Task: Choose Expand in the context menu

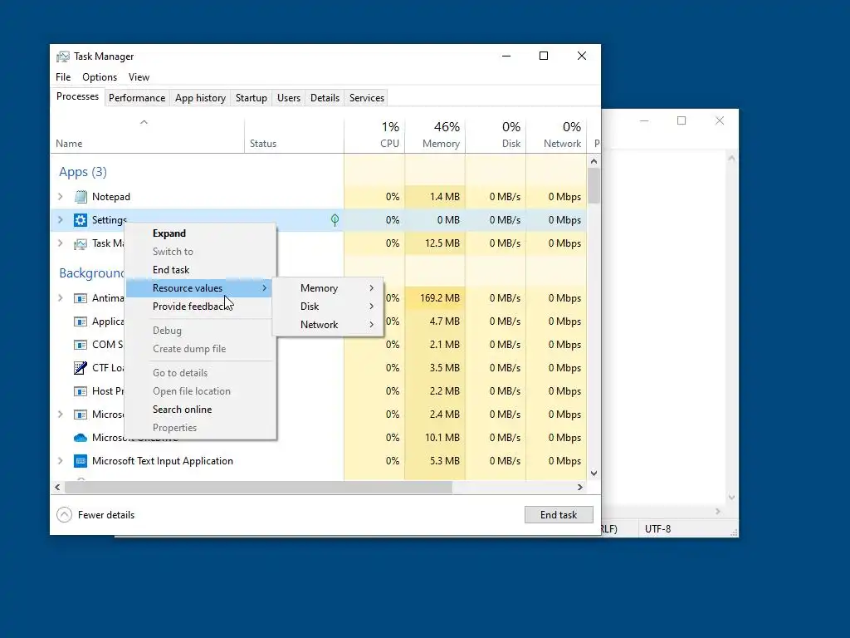Action: click(x=201, y=233)
